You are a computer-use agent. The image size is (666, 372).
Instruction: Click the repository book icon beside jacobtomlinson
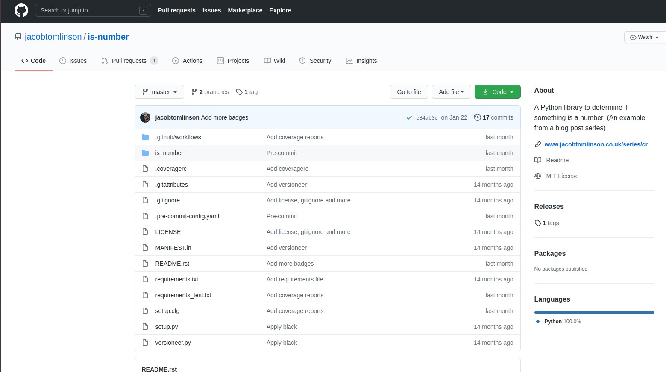tap(18, 37)
